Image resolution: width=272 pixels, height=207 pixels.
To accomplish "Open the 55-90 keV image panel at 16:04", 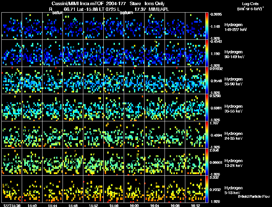I will click(155, 81).
